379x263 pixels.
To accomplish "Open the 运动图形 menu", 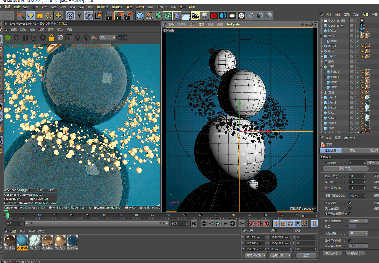I will [118, 7].
